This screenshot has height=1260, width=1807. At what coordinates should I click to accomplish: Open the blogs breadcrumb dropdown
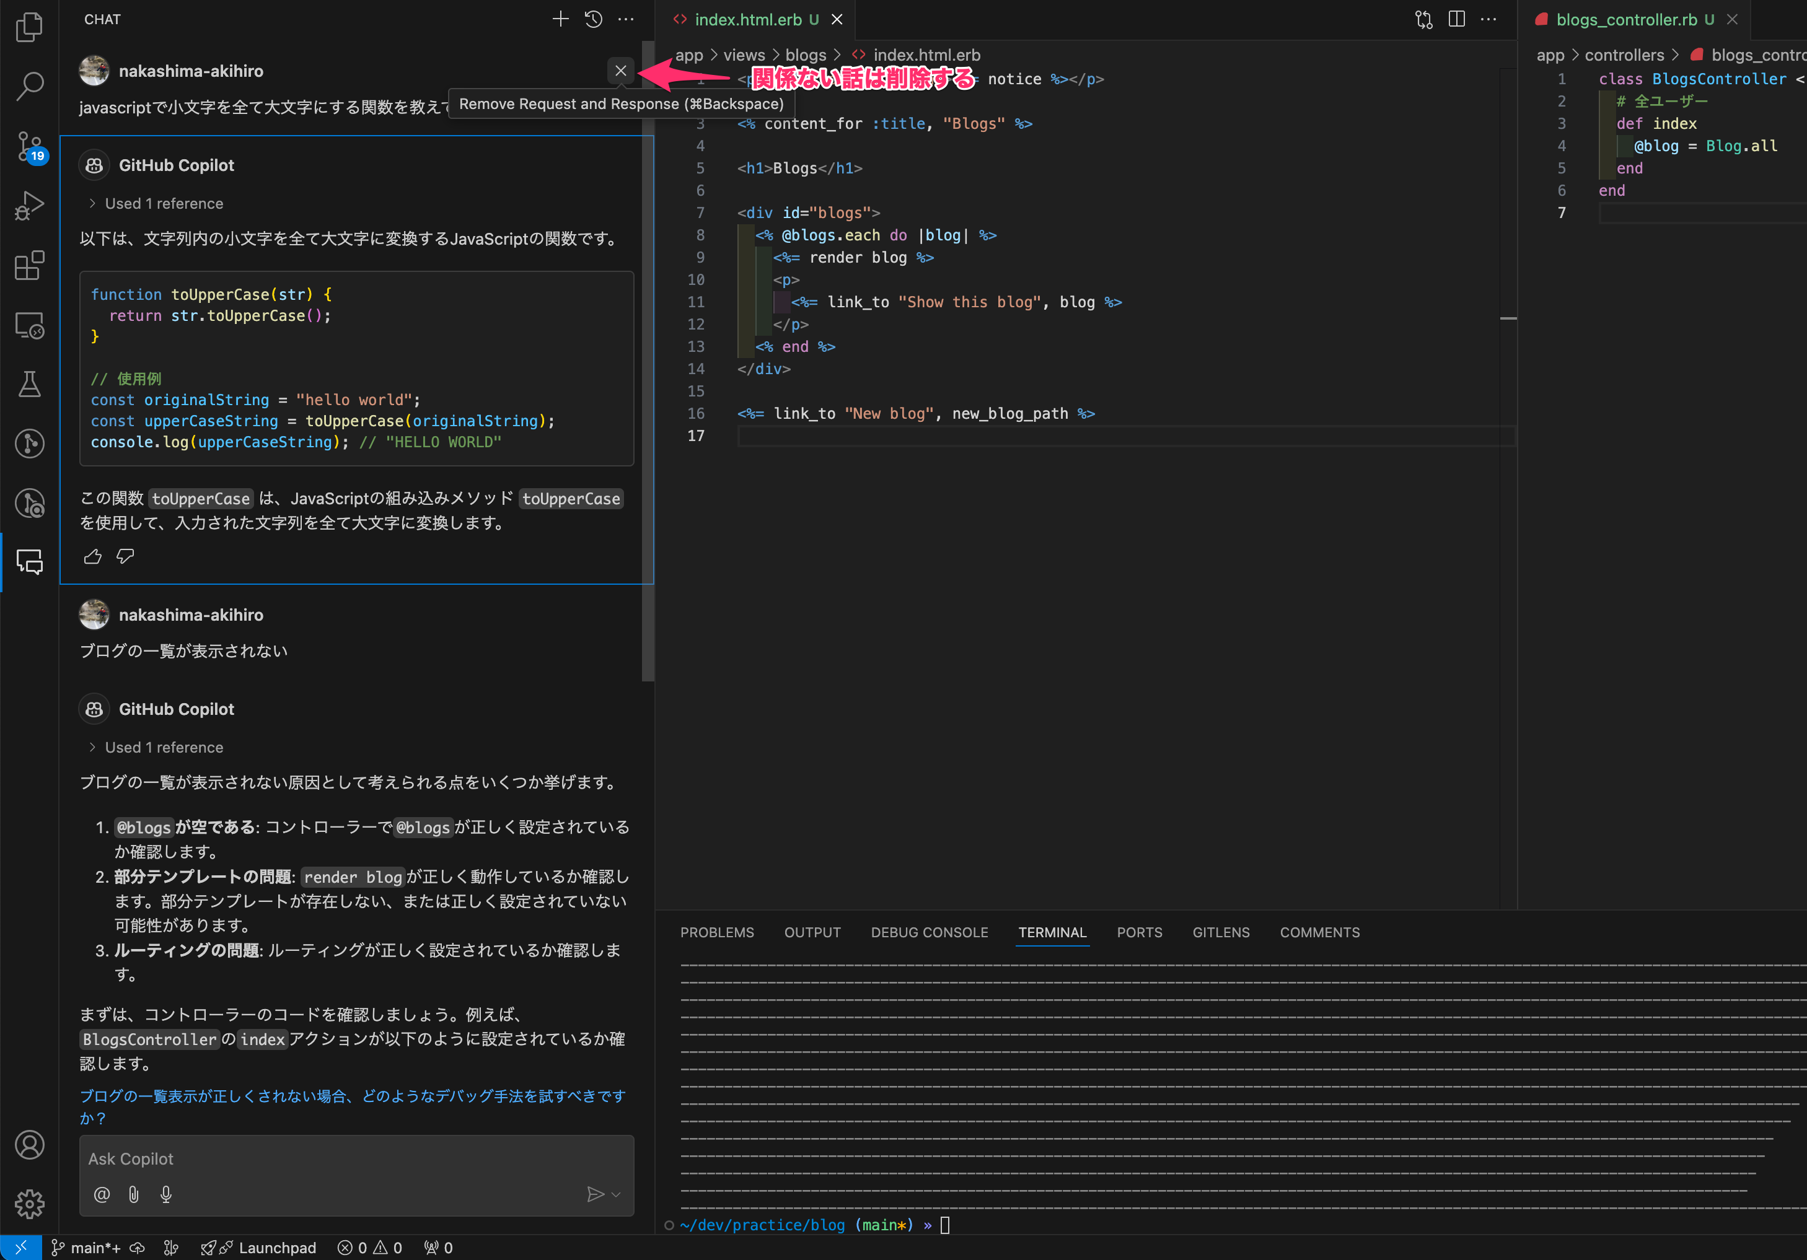click(805, 55)
